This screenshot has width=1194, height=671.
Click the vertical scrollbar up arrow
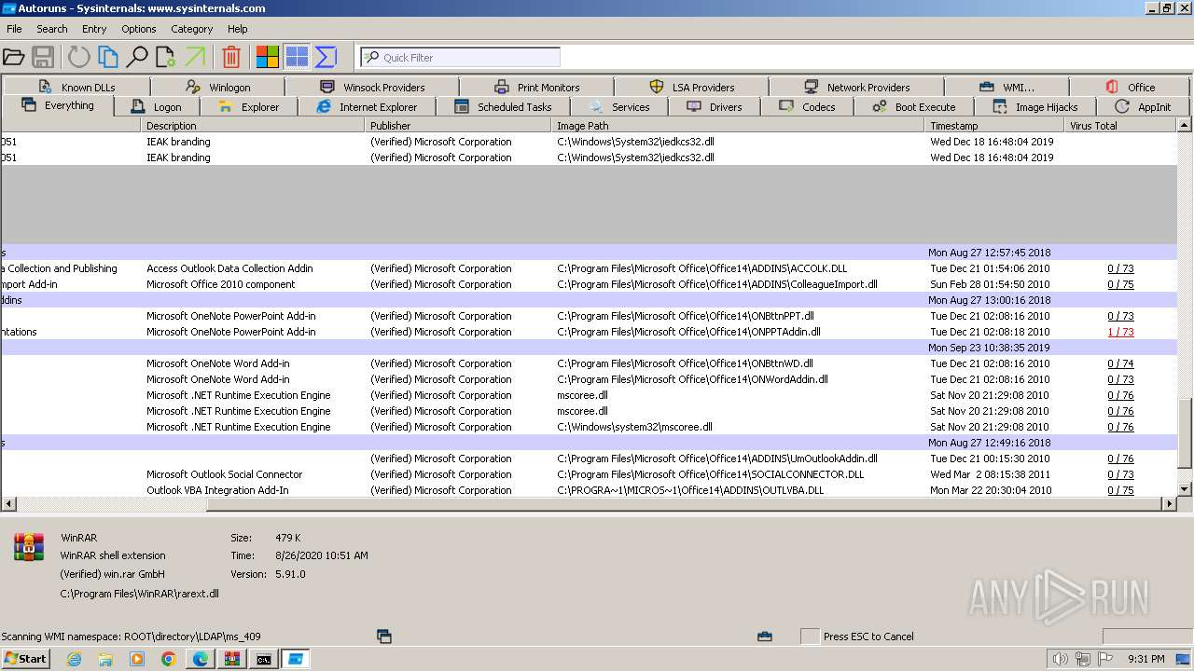tap(1185, 125)
